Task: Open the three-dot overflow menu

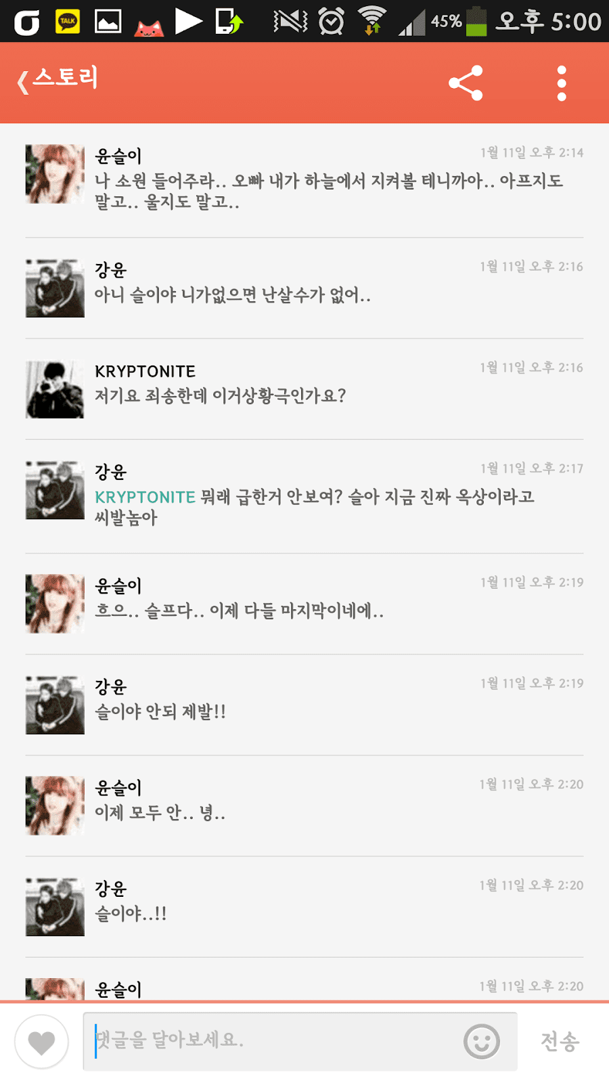Action: (x=562, y=83)
